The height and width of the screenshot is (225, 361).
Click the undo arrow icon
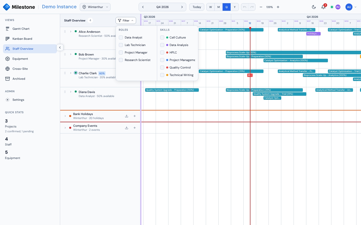click(x=245, y=7)
